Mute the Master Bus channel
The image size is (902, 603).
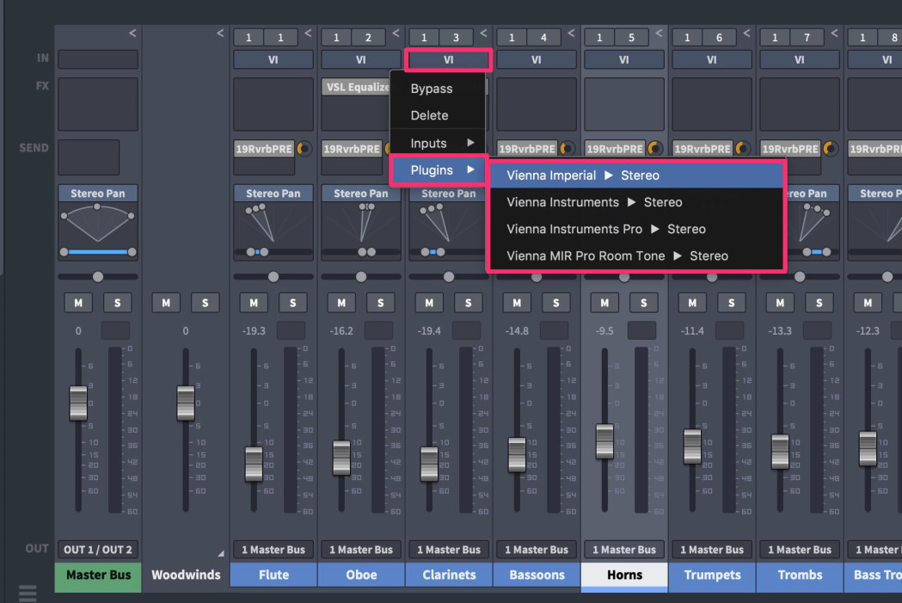pos(78,304)
